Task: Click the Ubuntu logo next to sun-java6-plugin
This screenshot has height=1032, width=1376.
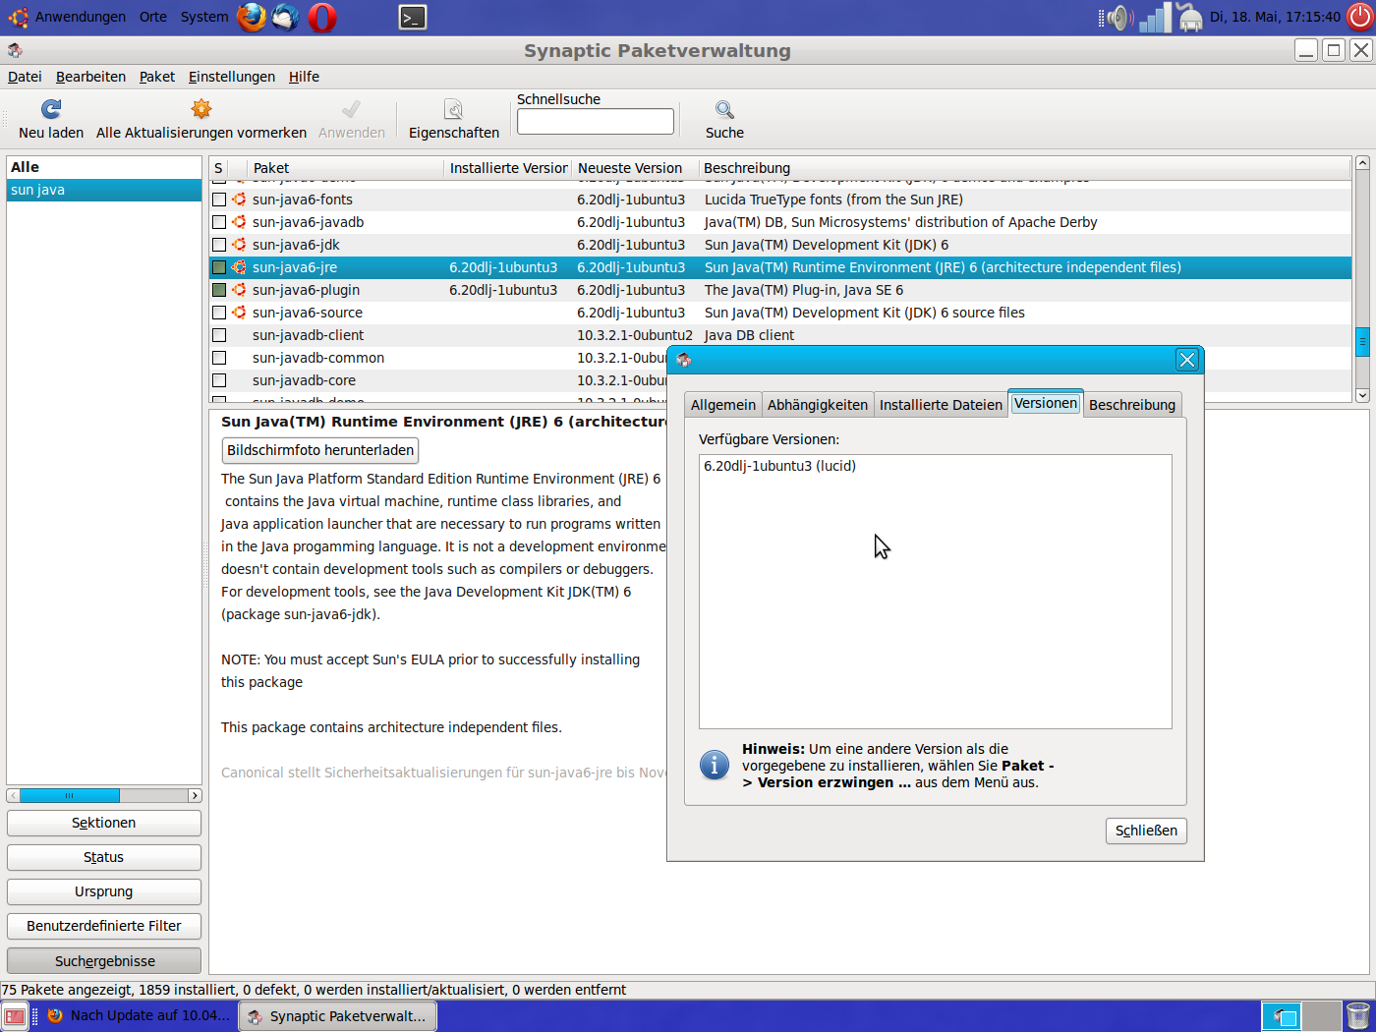Action: point(239,290)
